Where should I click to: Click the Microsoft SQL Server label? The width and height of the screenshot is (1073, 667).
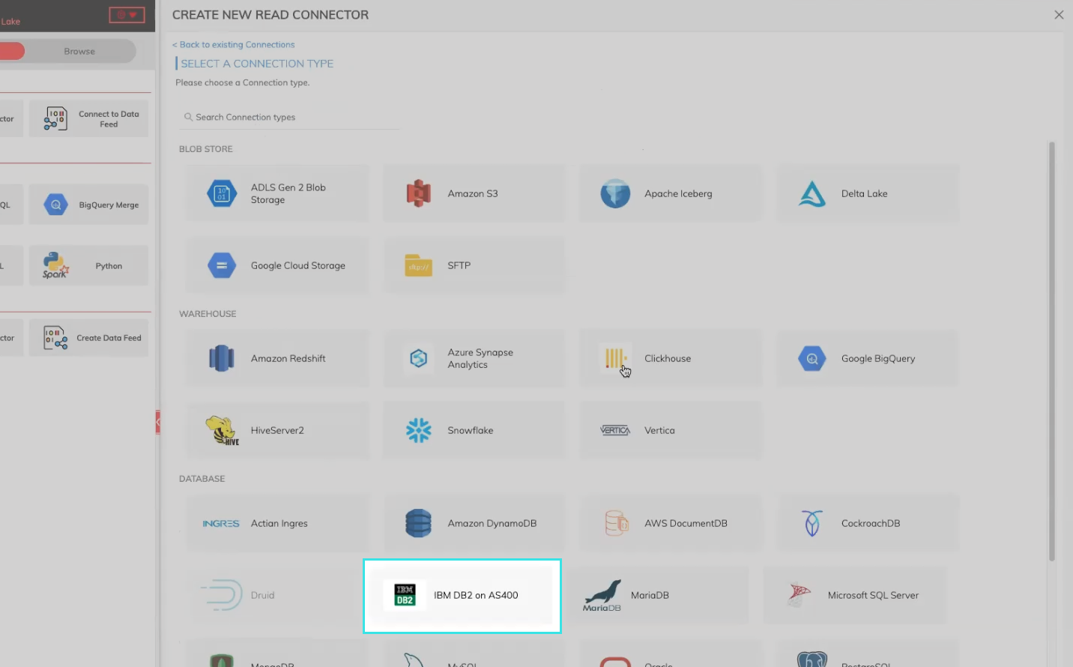pyautogui.click(x=873, y=595)
